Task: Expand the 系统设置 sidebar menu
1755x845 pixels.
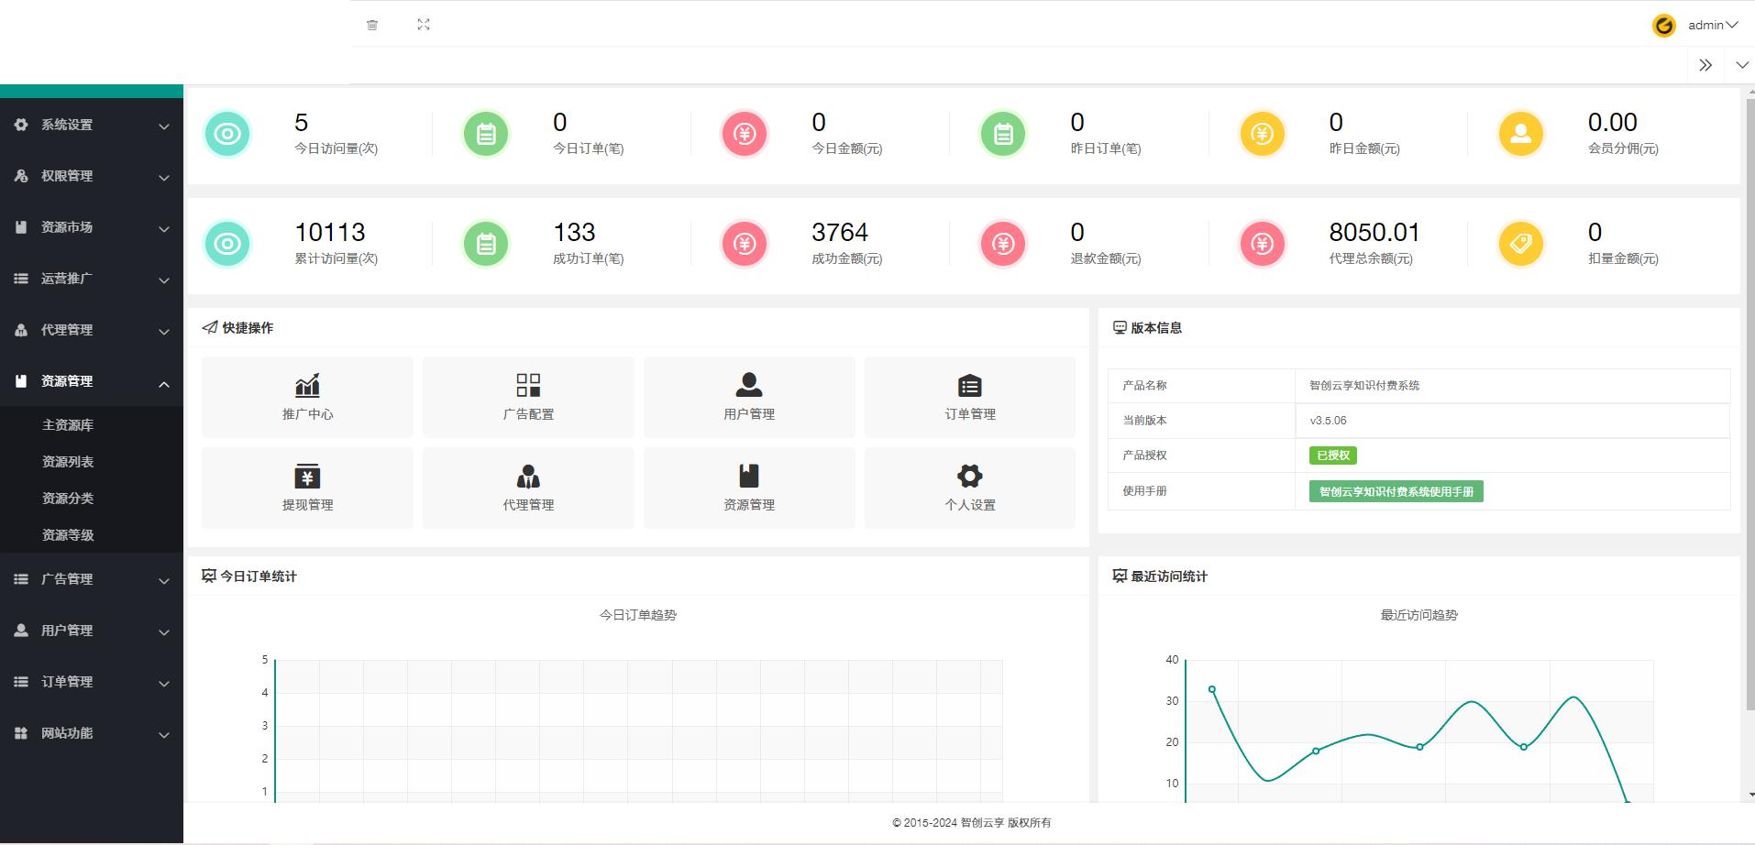Action: (x=92, y=125)
